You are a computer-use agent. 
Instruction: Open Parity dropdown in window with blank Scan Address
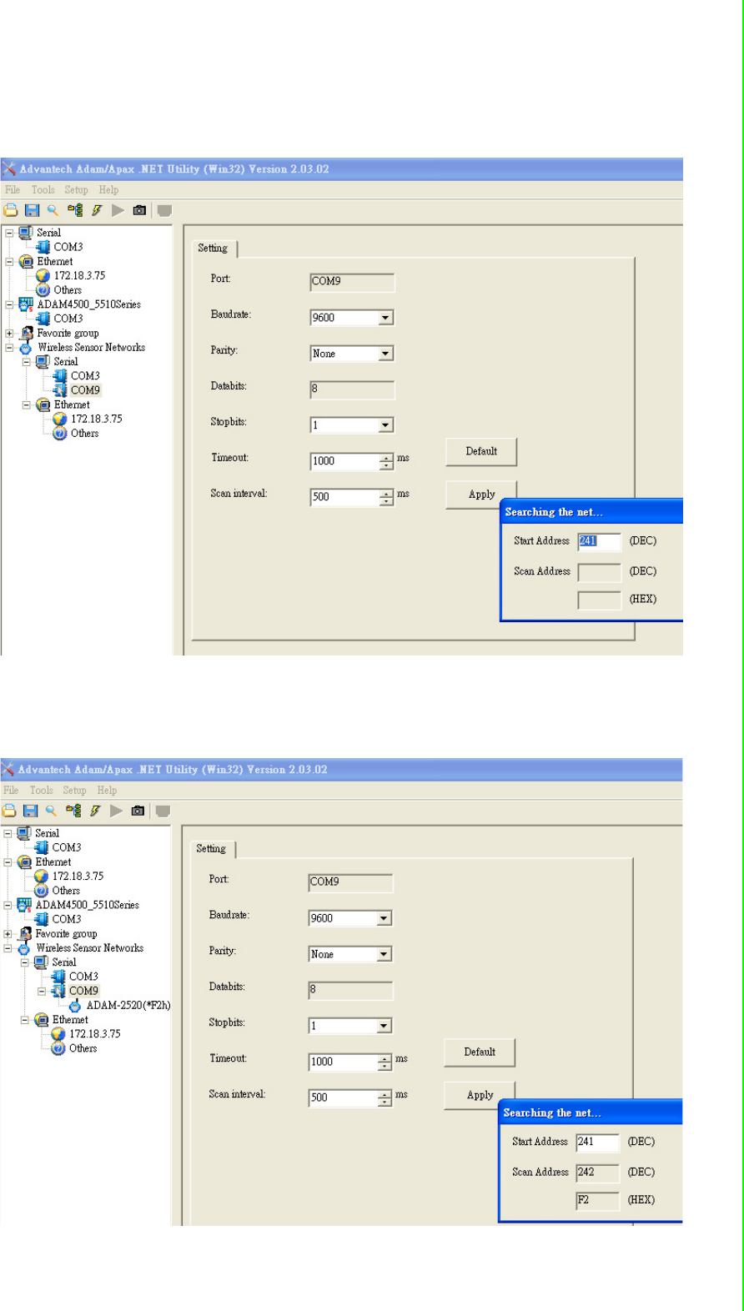(385, 354)
